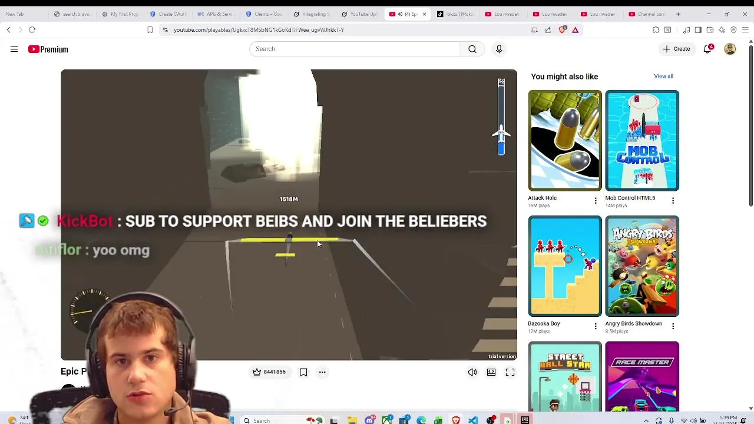Open the Attack Hole game thumbnail
The width and height of the screenshot is (754, 424).
click(x=565, y=140)
